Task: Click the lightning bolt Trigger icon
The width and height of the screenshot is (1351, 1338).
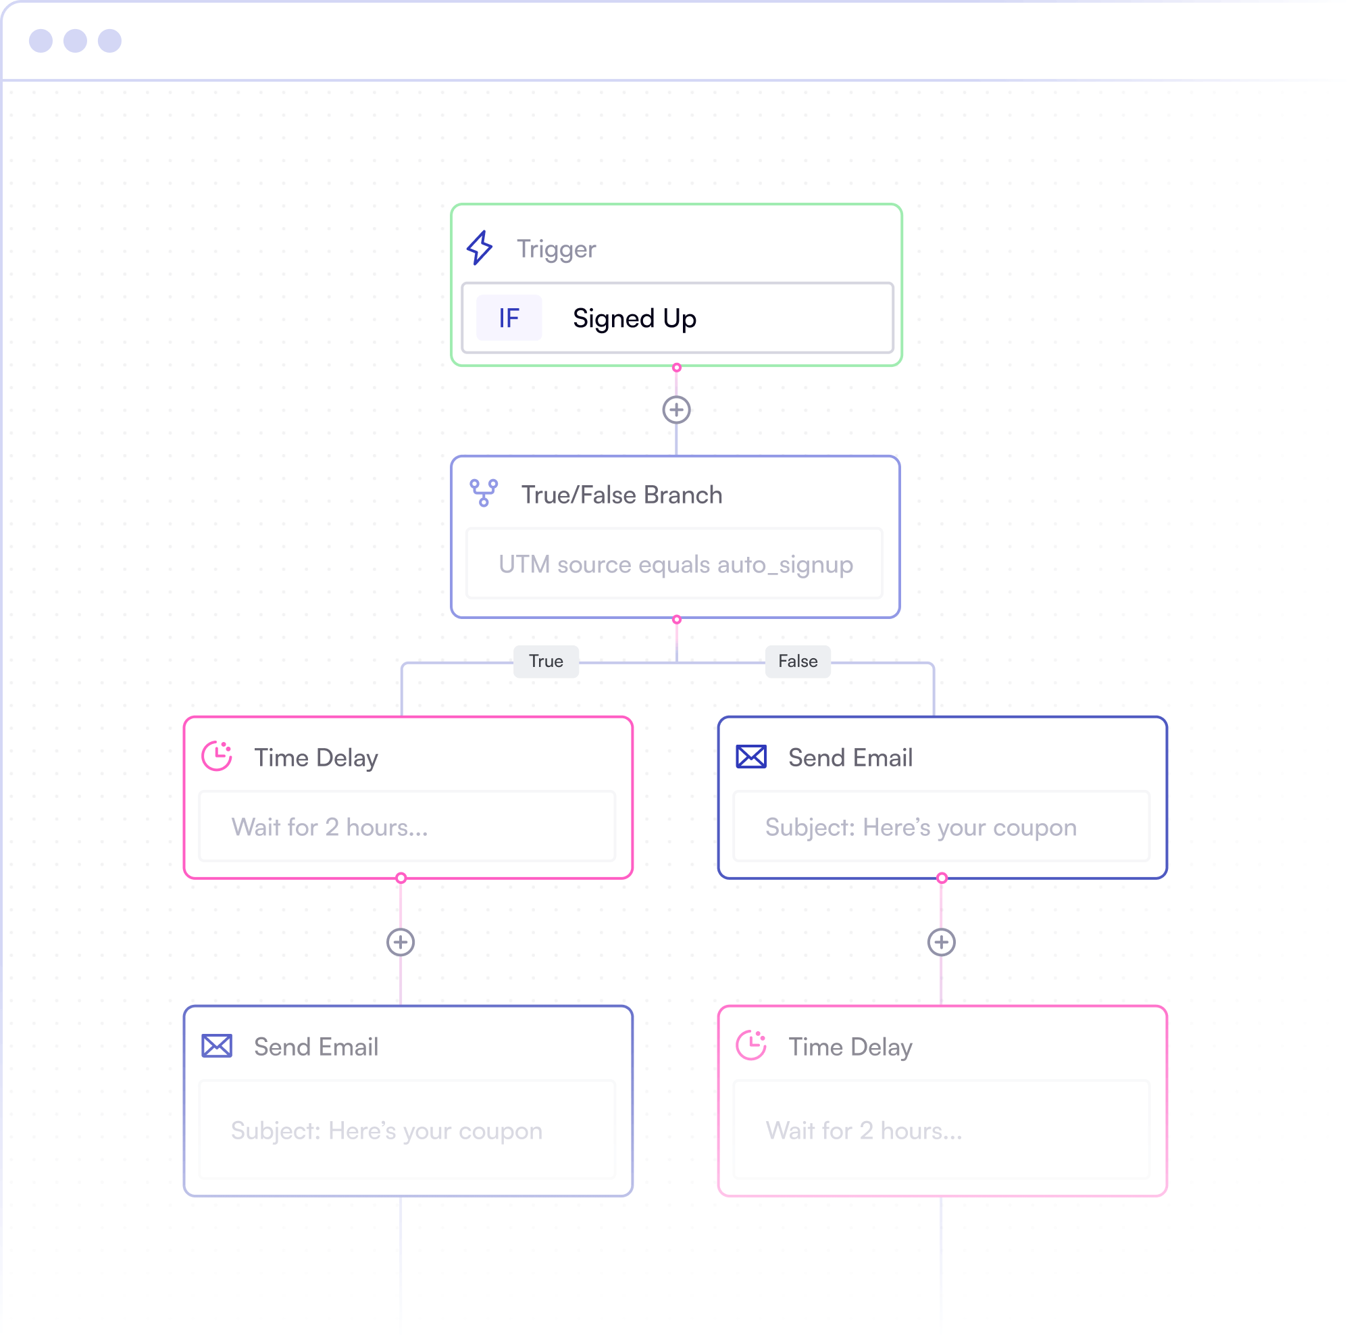Action: [480, 248]
